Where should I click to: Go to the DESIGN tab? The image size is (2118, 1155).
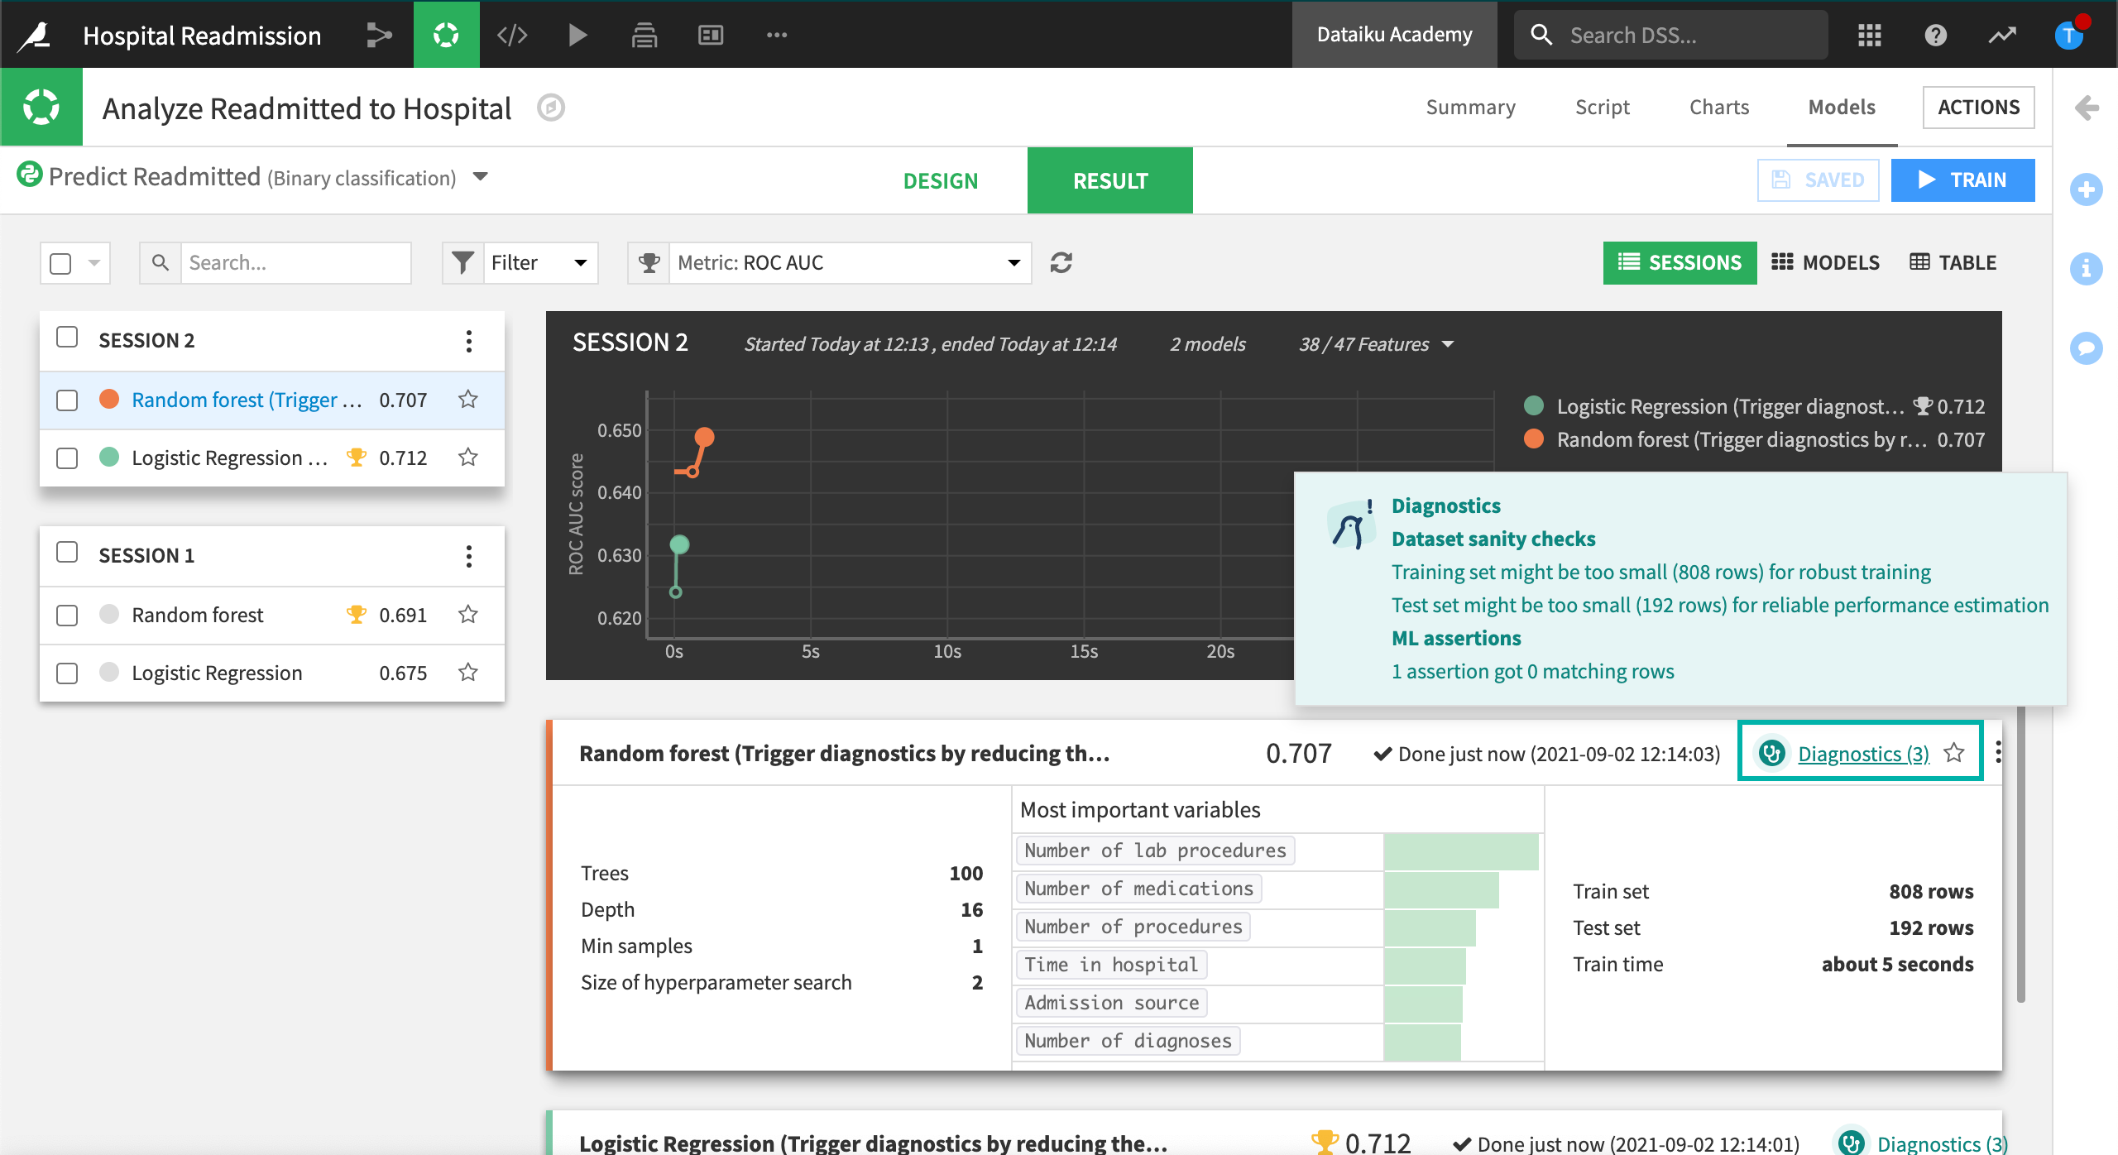coord(940,180)
